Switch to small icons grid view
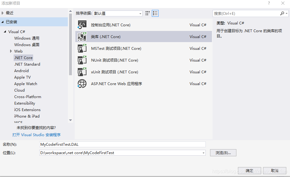Viewport: 290px width, 177px height. 147,13
